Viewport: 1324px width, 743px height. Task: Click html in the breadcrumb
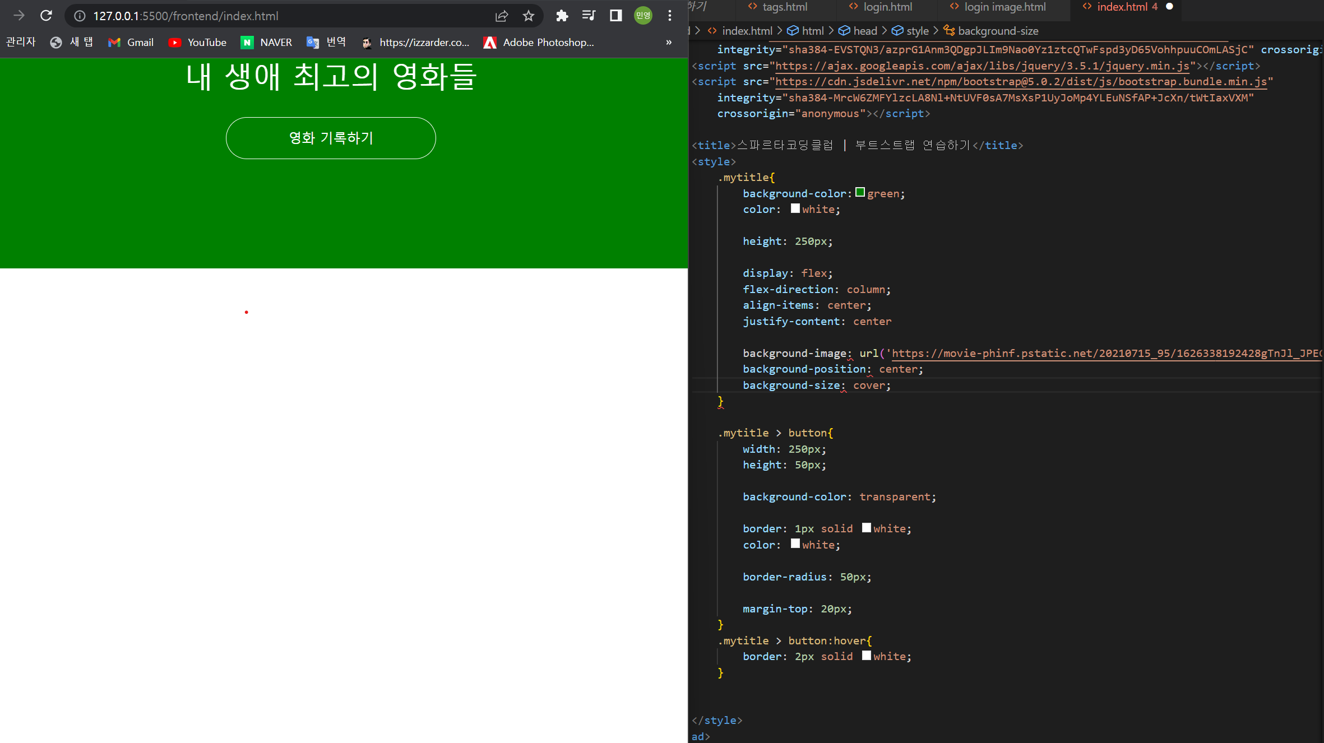(x=805, y=31)
